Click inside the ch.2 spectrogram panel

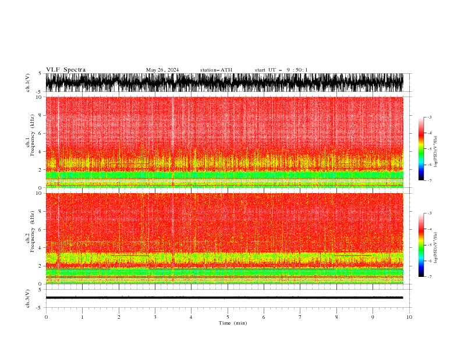pyautogui.click(x=224, y=238)
